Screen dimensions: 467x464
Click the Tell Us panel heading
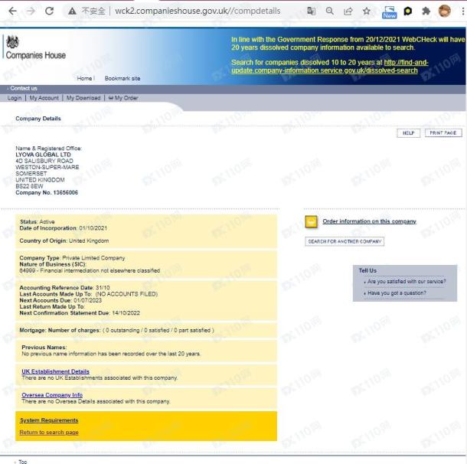tap(367, 270)
